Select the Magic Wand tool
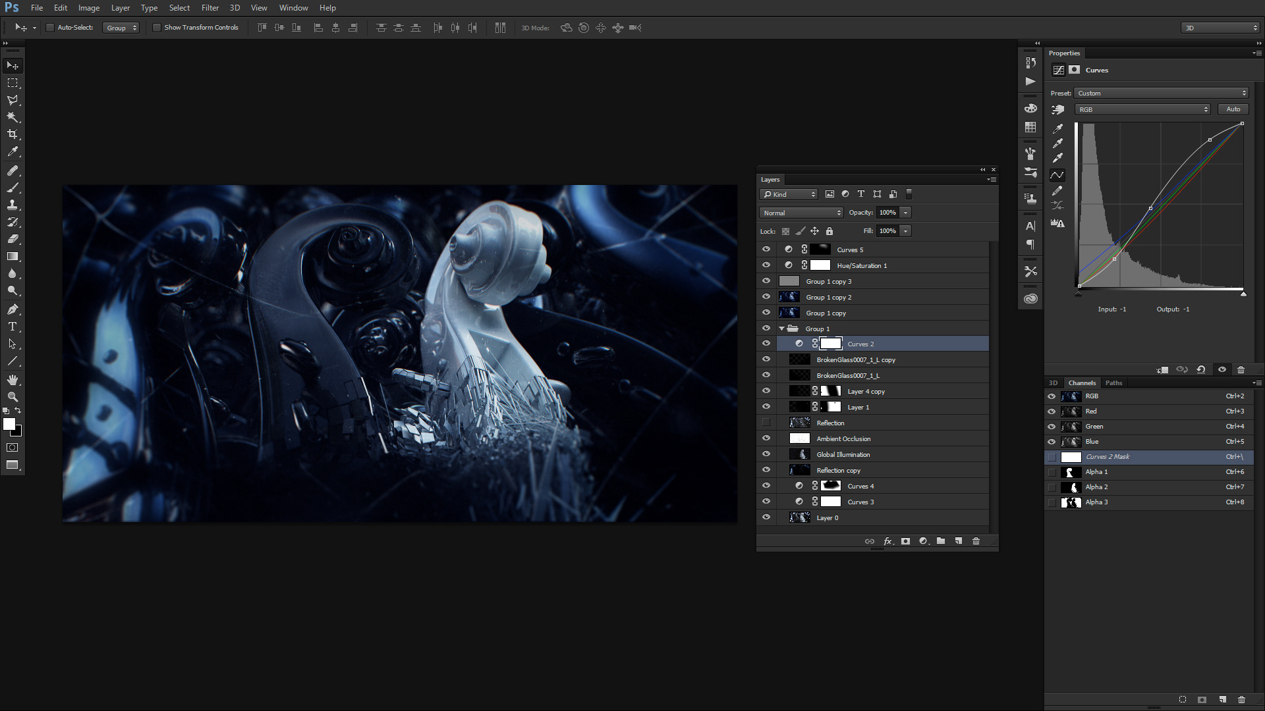Viewport: 1265px width, 711px height. (x=13, y=117)
